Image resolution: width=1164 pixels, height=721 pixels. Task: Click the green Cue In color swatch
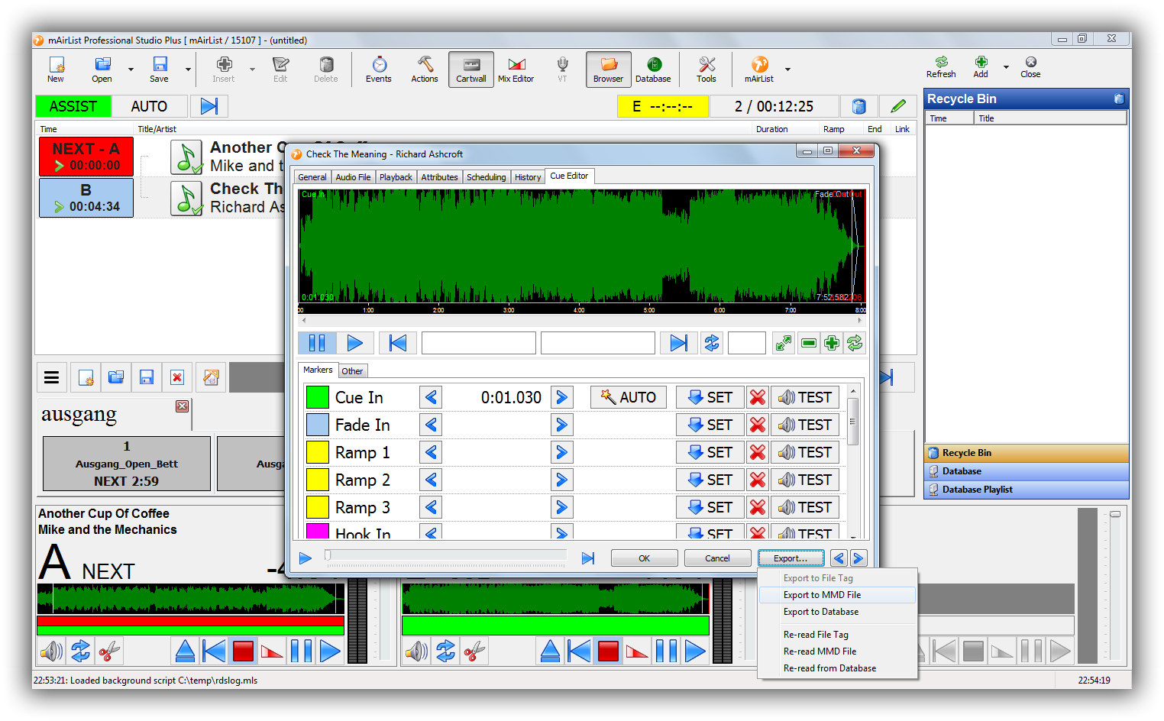pyautogui.click(x=317, y=397)
